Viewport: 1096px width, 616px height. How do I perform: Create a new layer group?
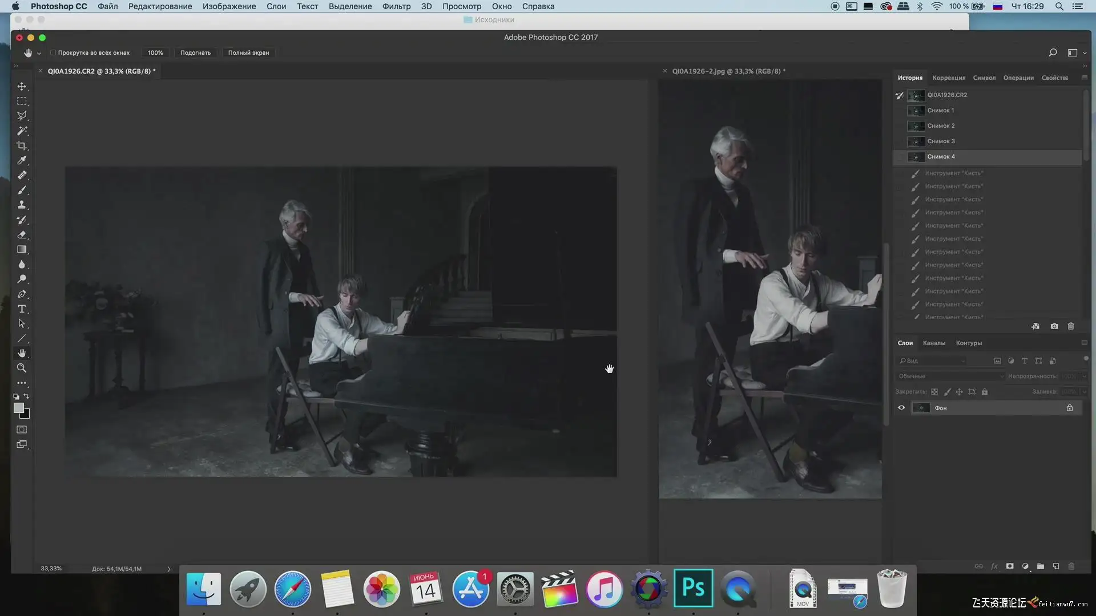[1041, 566]
